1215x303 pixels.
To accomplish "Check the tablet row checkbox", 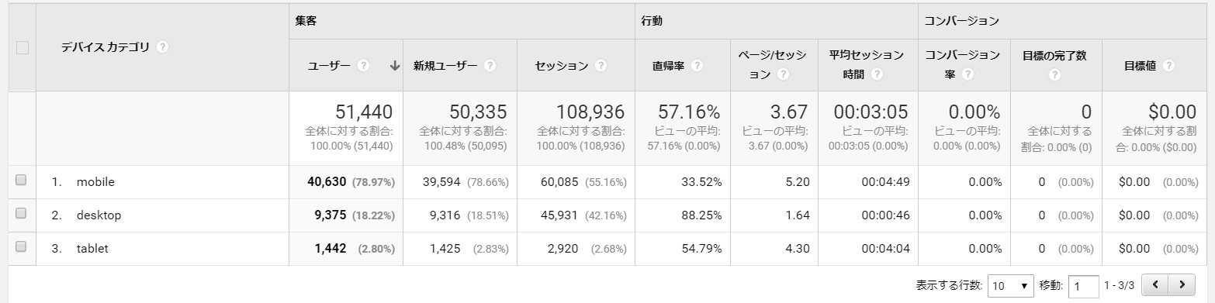I will click(x=21, y=246).
